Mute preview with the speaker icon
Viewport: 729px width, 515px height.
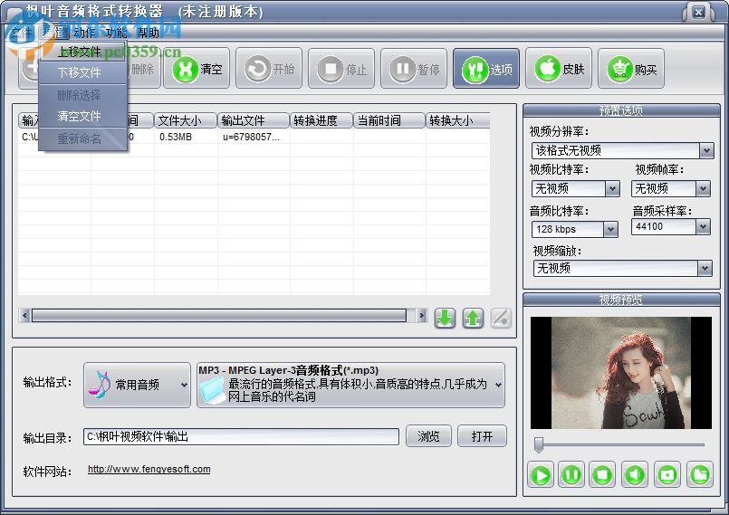pos(634,474)
